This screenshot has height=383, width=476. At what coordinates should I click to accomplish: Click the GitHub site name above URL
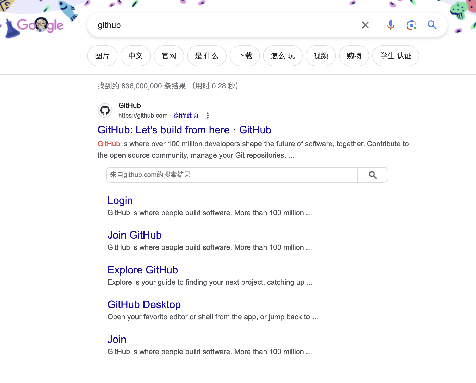(x=130, y=105)
